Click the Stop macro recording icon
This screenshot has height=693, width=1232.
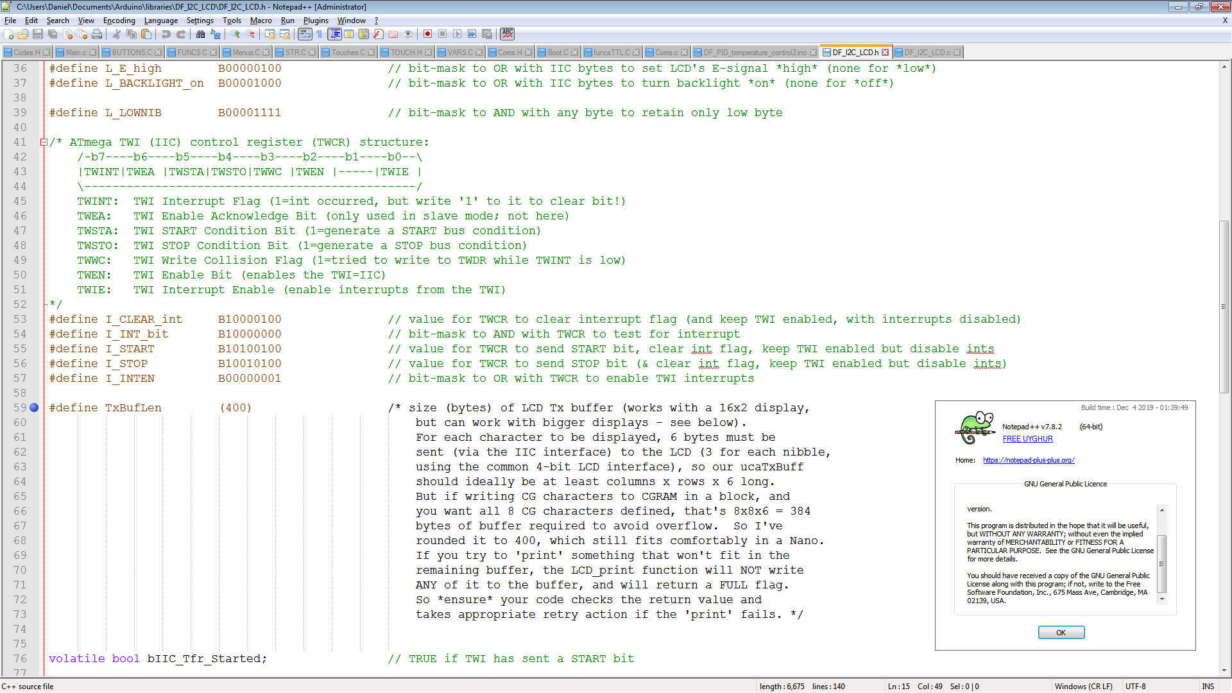[442, 34]
